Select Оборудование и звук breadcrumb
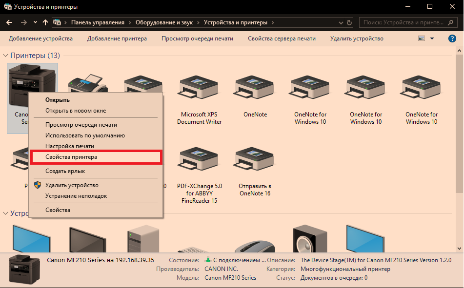 164,22
